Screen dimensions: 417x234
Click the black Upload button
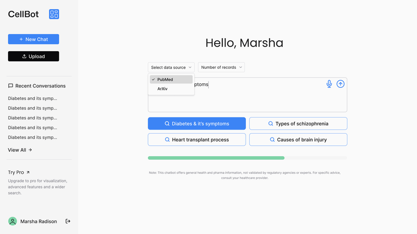[33, 56]
